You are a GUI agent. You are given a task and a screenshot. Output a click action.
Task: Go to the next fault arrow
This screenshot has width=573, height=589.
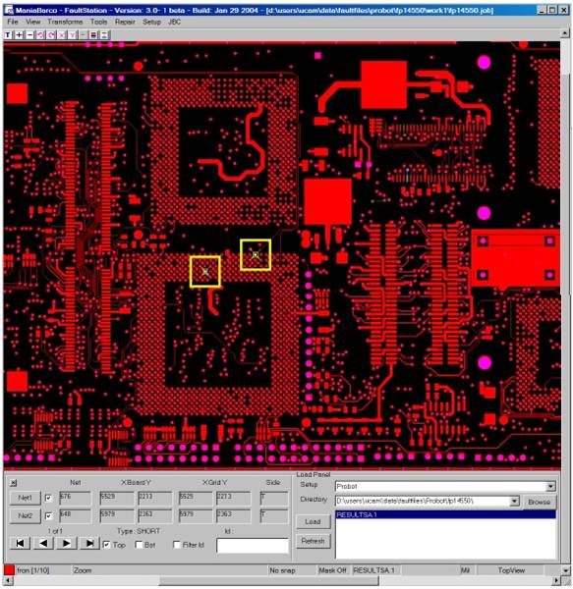(x=67, y=543)
